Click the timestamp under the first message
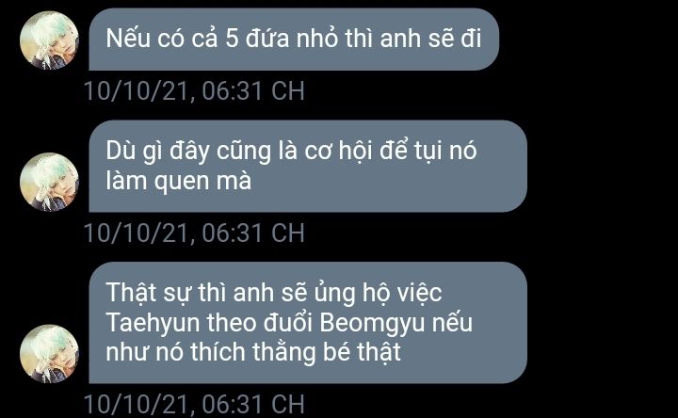Screen dimensions: 678x418 [x=194, y=91]
